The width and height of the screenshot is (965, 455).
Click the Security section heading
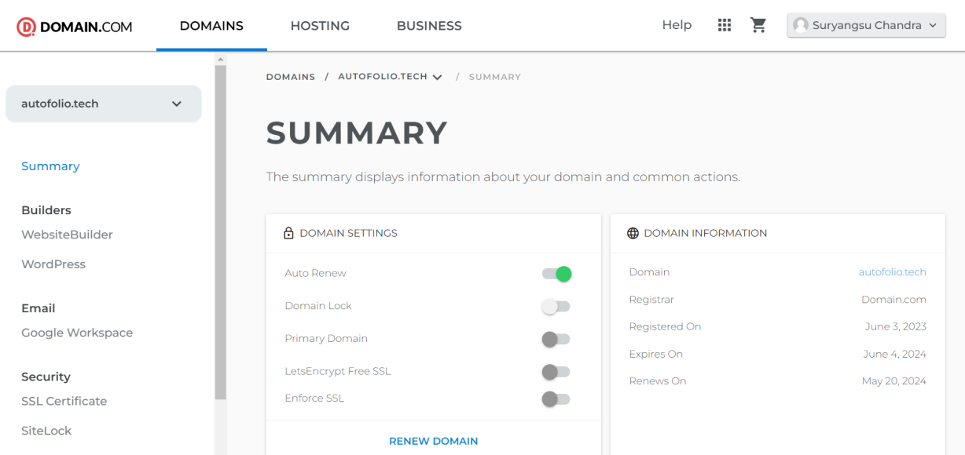click(46, 377)
